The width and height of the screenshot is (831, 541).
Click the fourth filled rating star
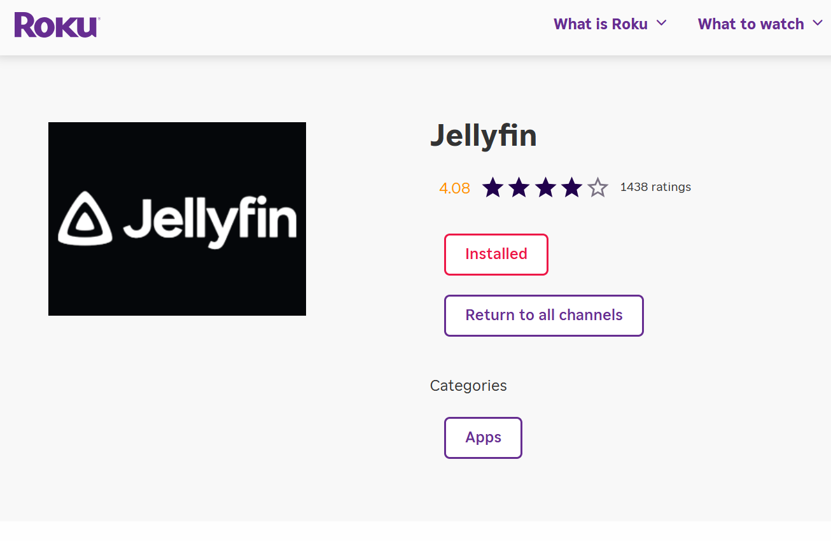pyautogui.click(x=571, y=188)
